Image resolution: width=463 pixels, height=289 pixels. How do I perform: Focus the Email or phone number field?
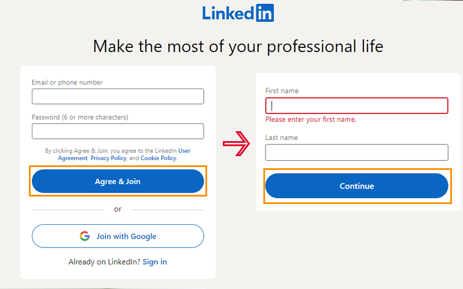pyautogui.click(x=117, y=97)
